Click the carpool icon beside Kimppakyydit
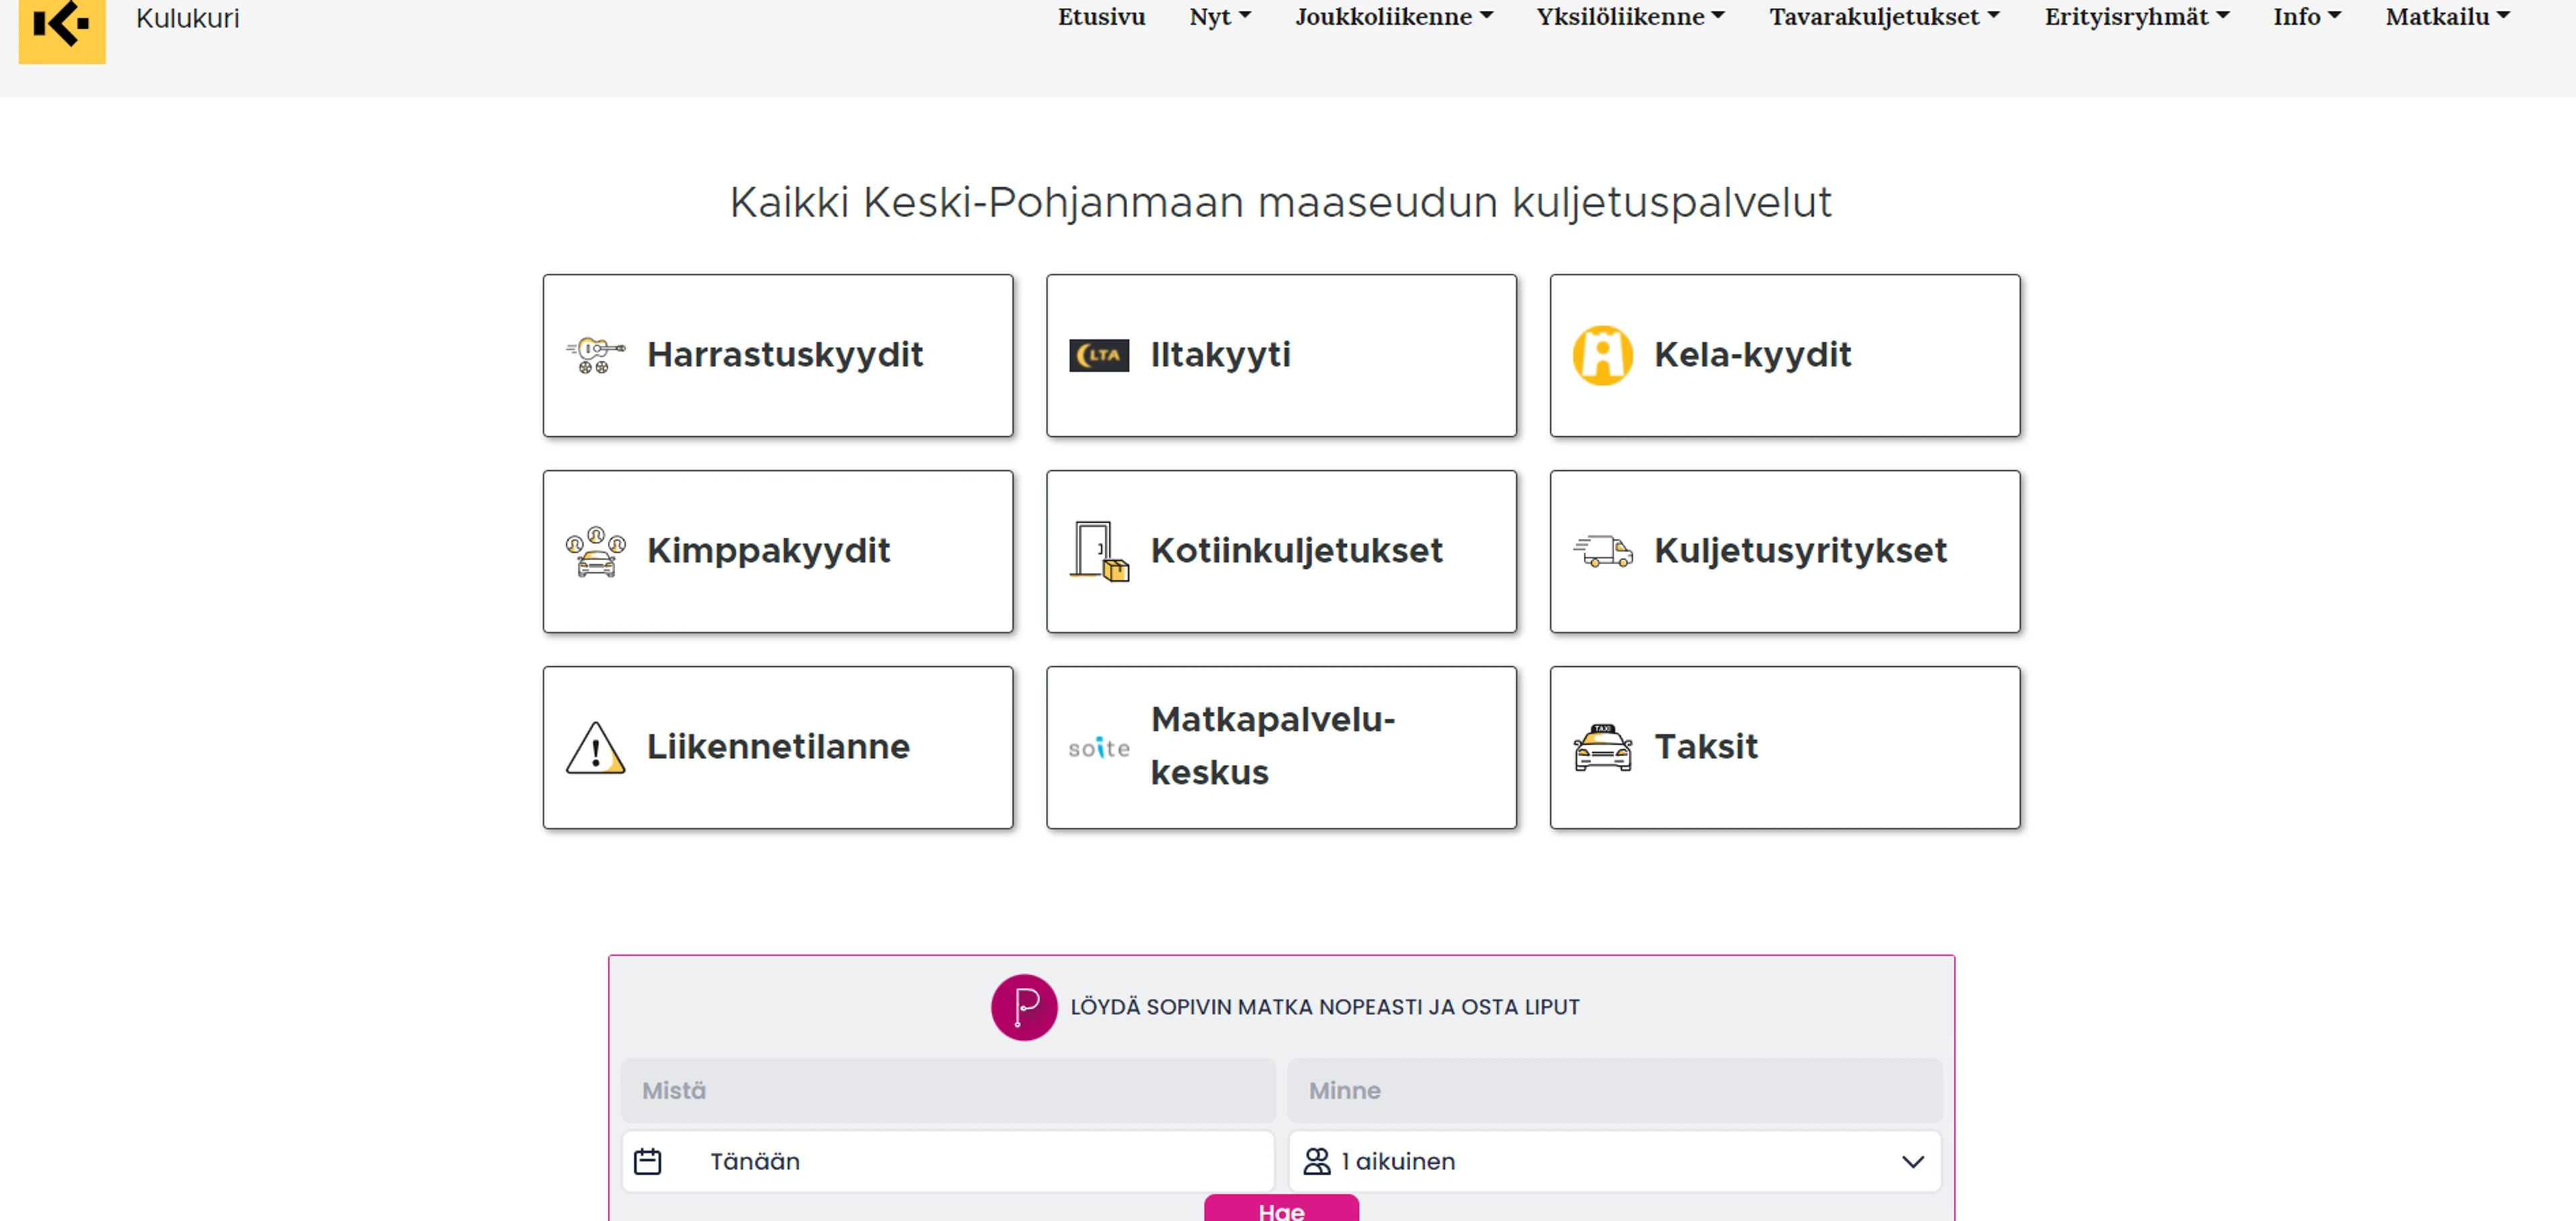Viewport: 2576px width, 1221px height. tap(596, 551)
